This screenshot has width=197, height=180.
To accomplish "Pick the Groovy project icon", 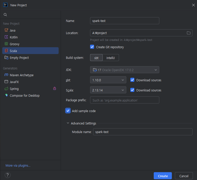I will pos(6,44).
